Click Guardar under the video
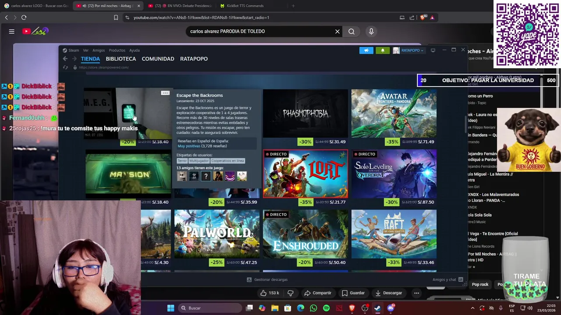Screen dimensions: 561x315 (353, 293)
